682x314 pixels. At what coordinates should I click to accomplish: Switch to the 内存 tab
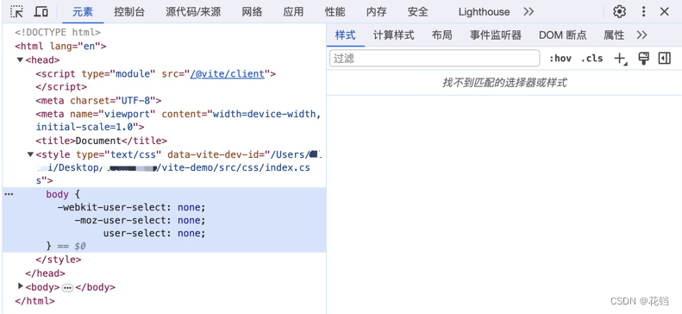click(x=376, y=12)
